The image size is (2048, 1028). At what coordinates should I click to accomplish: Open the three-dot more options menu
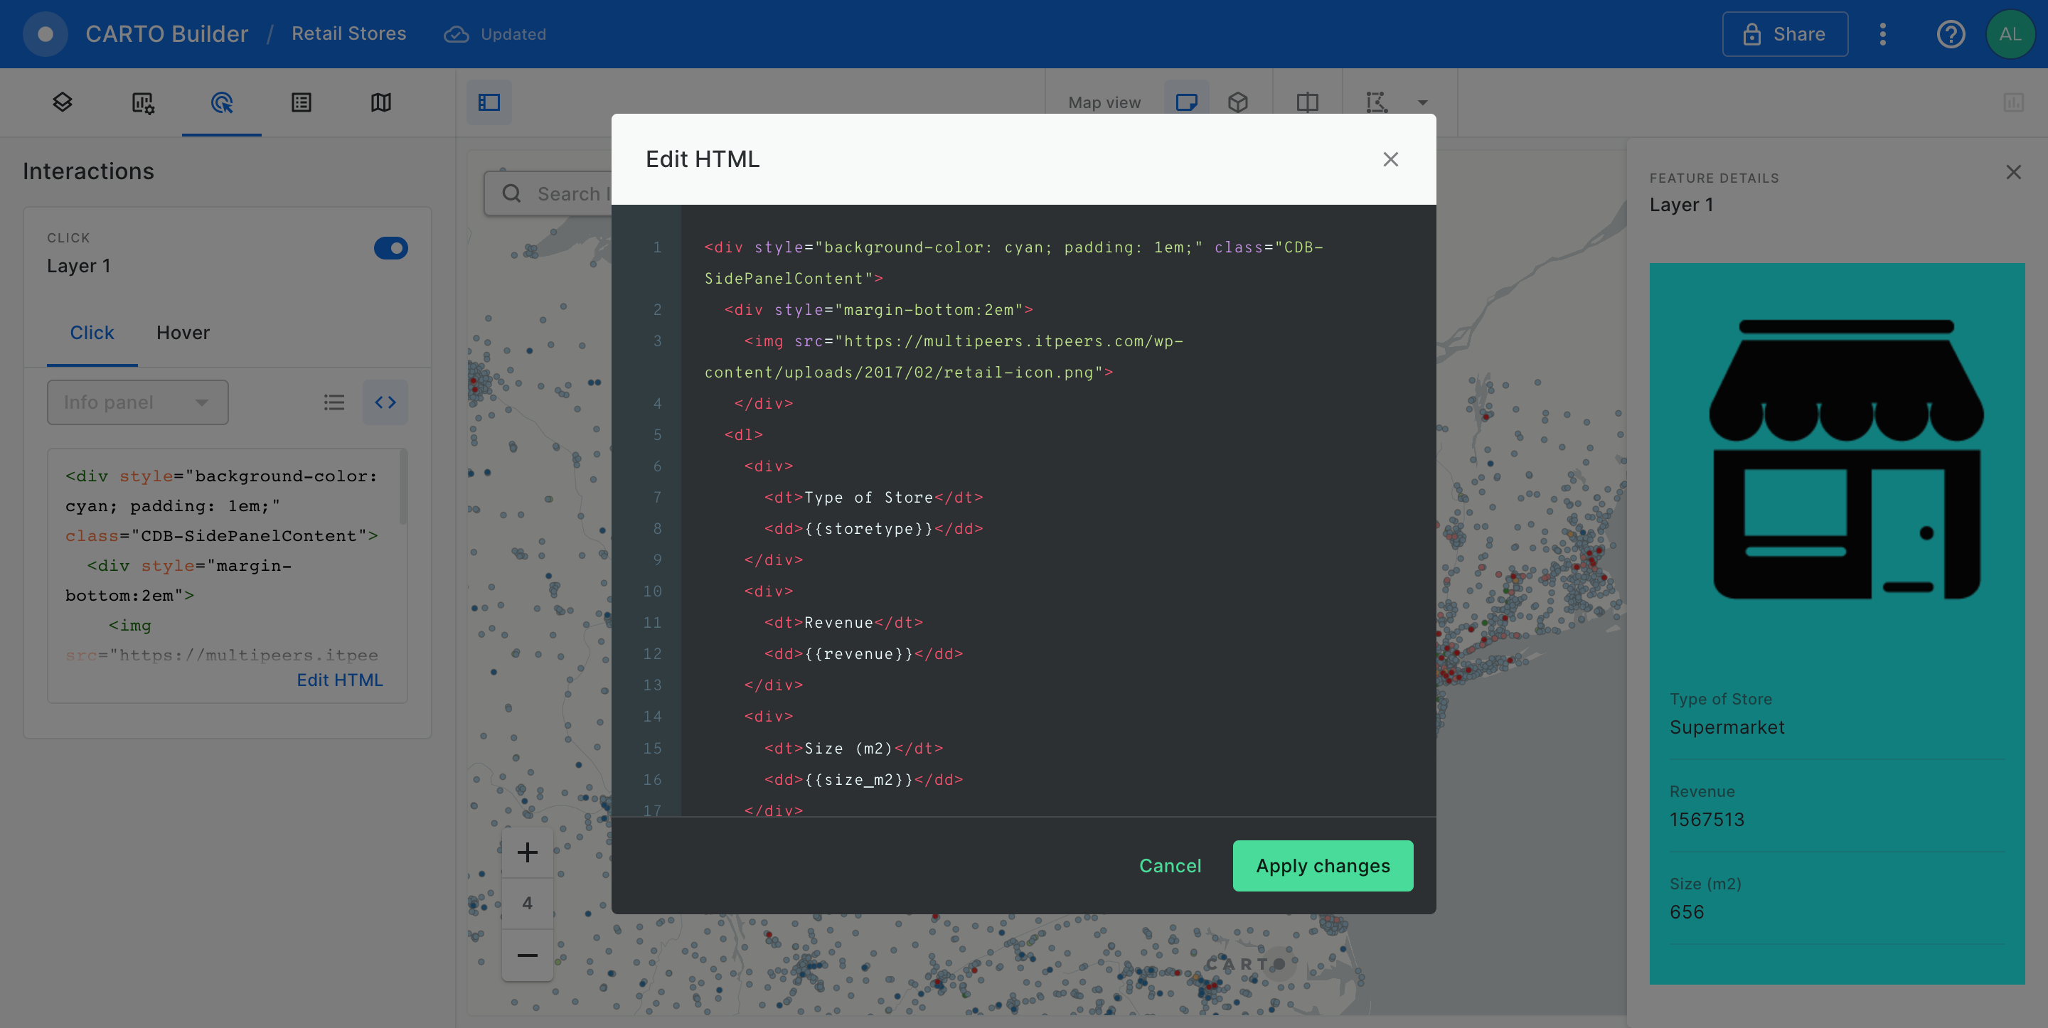tap(1882, 34)
